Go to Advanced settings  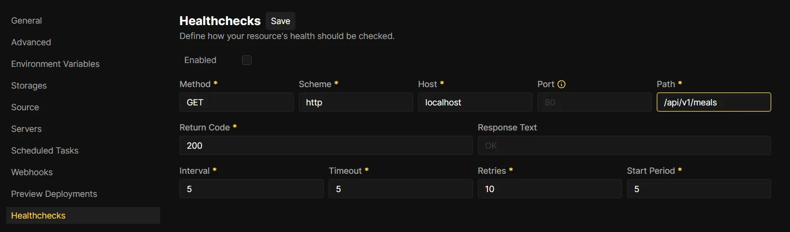(x=31, y=42)
